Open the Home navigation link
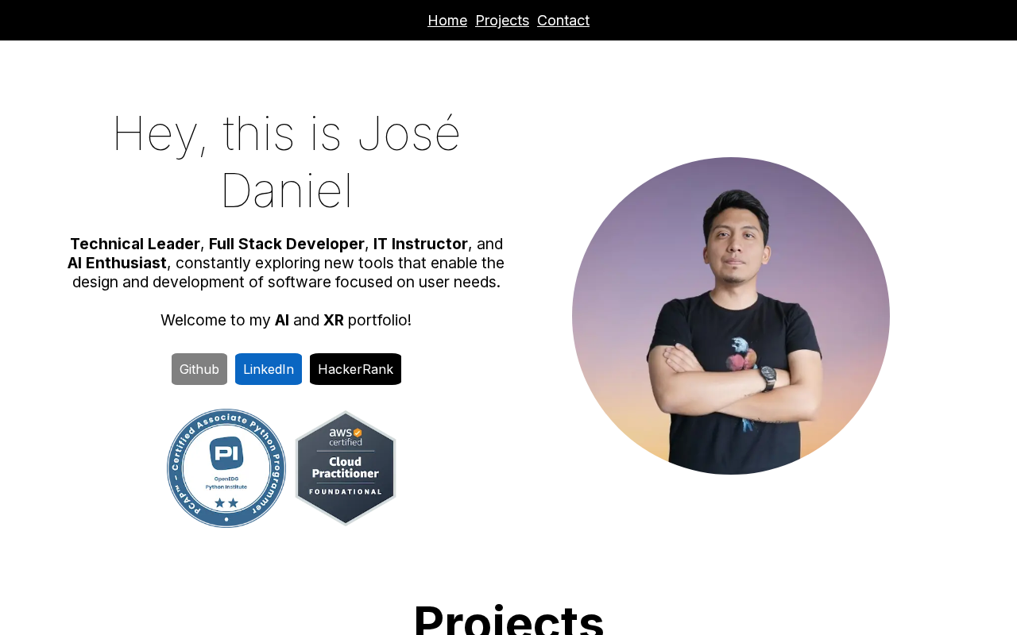 tap(447, 21)
